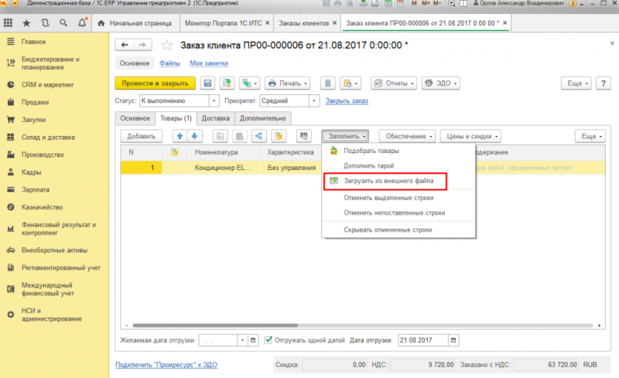619x378 pixels.
Task: Open the Отчеты dropdown
Action: pyautogui.click(x=394, y=83)
